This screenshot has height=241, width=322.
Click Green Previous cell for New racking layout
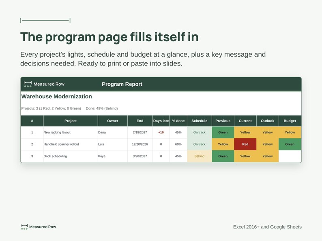(x=223, y=132)
